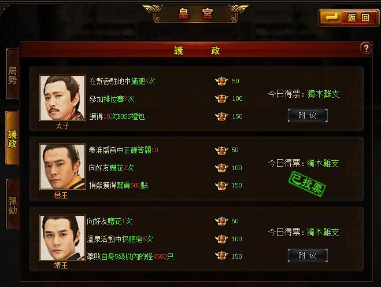Click the 施肥 green task link
Screen dimensions: 381x287
[x=138, y=81]
